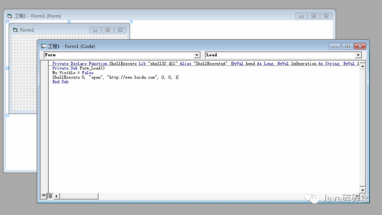Click the inner Form1 form's title icon
This screenshot has height=215, width=382.
15,30
